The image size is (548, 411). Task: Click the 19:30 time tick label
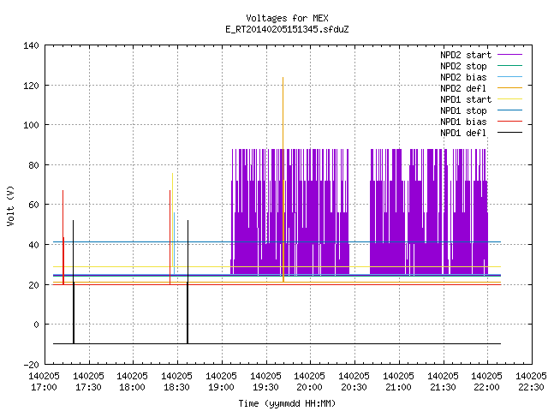click(265, 387)
